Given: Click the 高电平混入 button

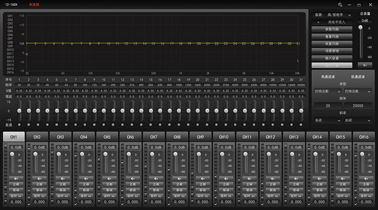Looking at the screenshot, I should point(332,22).
